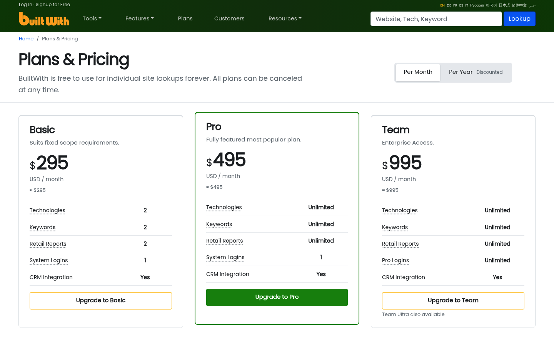Go to Home via breadcrumb
The width and height of the screenshot is (554, 346).
26,39
